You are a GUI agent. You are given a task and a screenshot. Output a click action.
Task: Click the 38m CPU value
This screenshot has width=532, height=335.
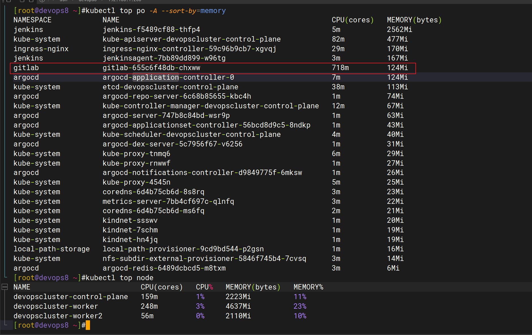(x=338, y=87)
